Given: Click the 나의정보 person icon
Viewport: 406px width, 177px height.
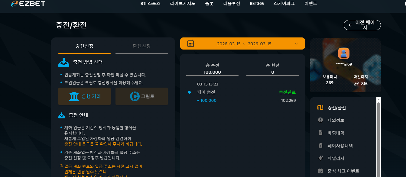Looking at the screenshot, I should [320, 120].
